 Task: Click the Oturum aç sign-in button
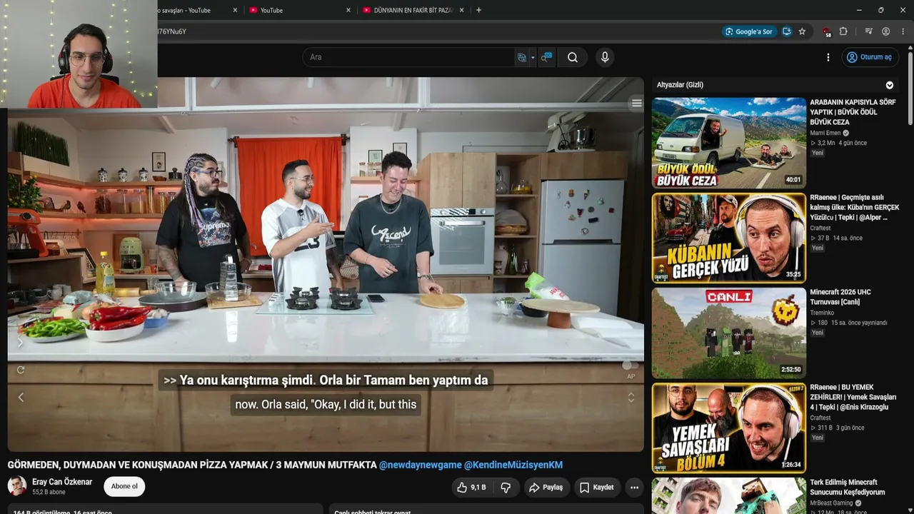click(x=869, y=57)
